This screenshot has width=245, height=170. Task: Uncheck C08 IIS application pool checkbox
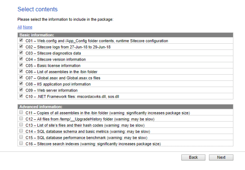20,84
